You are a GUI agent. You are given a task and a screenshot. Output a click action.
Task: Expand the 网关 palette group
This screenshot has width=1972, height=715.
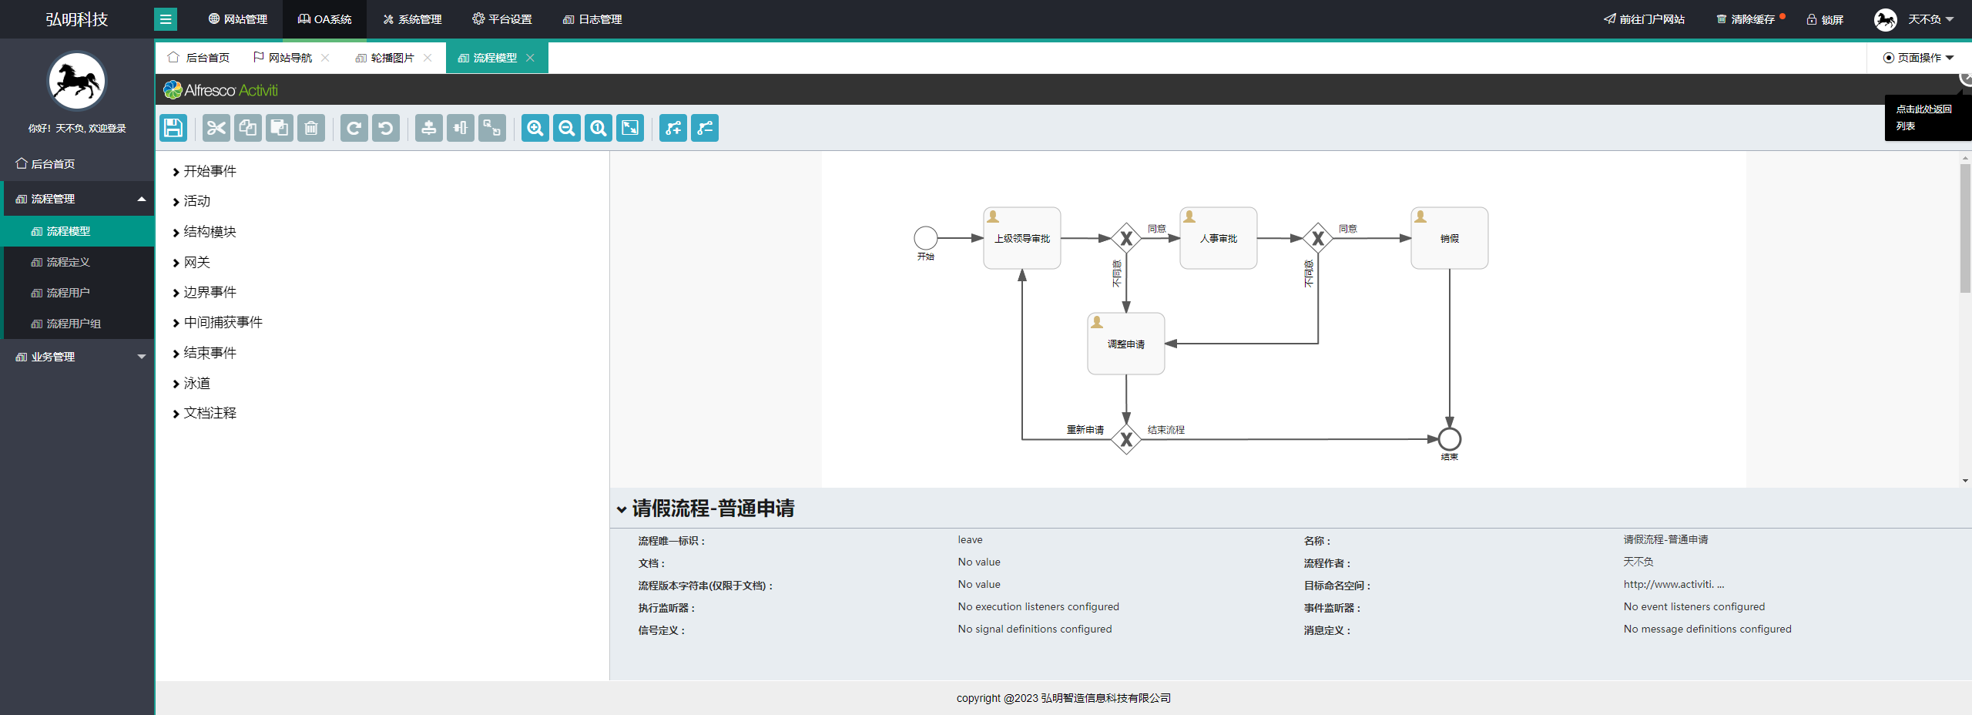pos(192,262)
